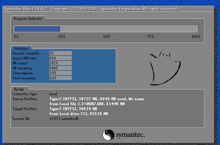Click the symantec. wordmark text
Image resolution: width=220 pixels, height=145 pixels.
point(130,135)
